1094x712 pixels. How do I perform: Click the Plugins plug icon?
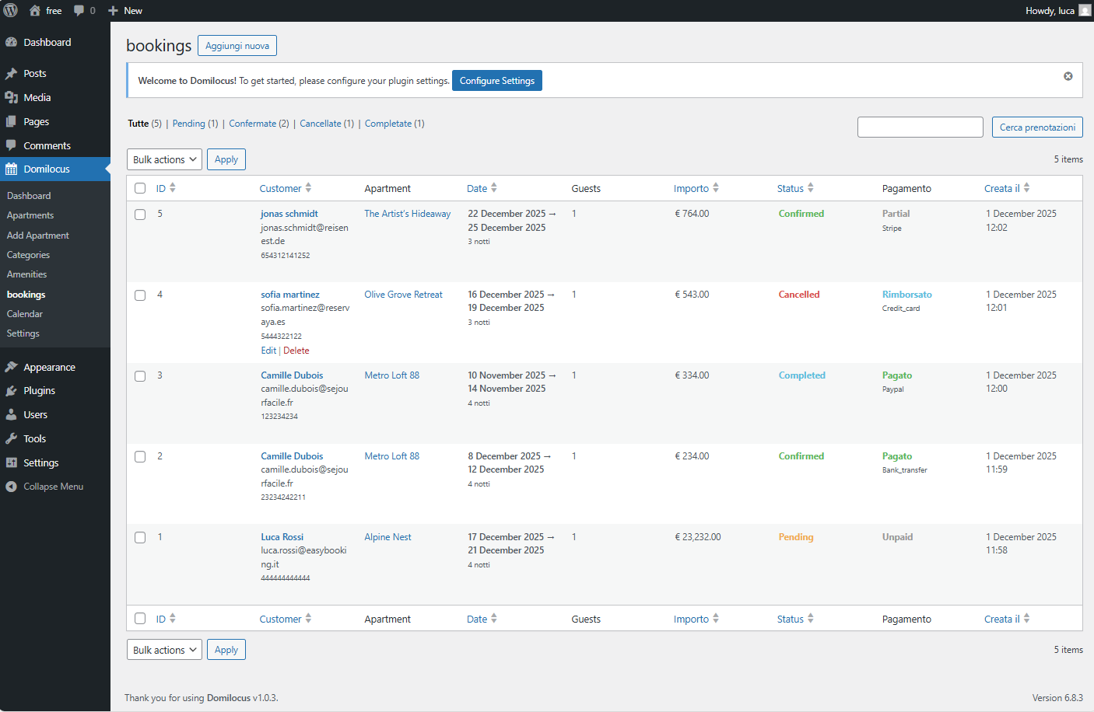coord(12,391)
